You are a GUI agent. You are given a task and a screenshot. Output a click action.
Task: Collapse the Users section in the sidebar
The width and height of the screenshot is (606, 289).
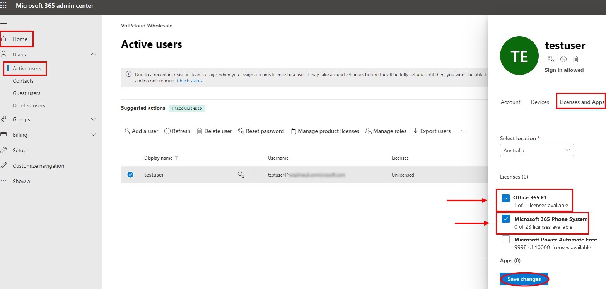(x=93, y=54)
